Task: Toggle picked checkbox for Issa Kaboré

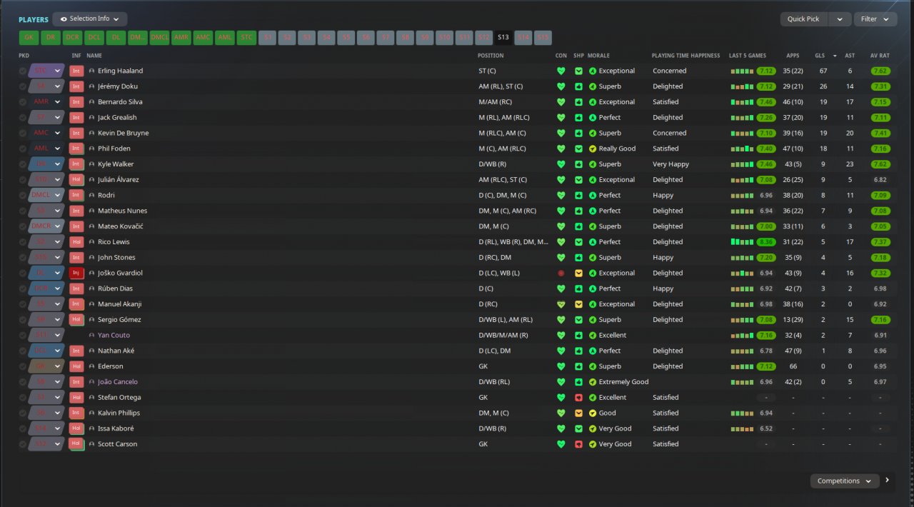Action: point(23,428)
